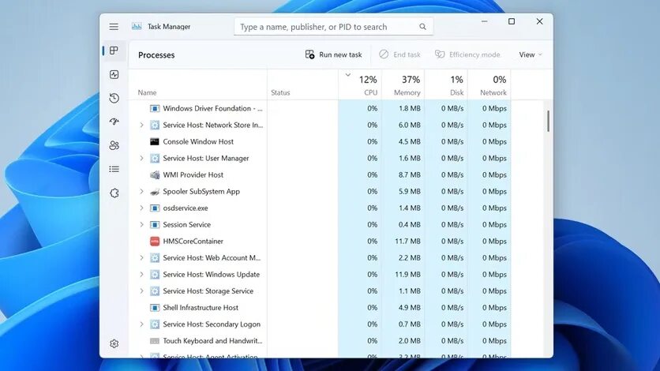Open the hamburger navigation menu
660x371 pixels.
(x=114, y=27)
